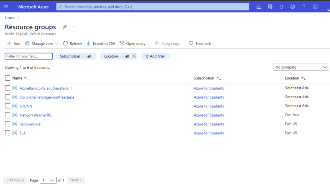Sort by the Name column arrows
Viewport: 330px width, 185px height.
pyautogui.click(x=26, y=78)
